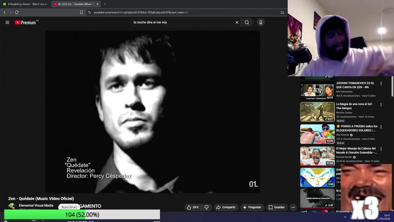The height and width of the screenshot is (222, 394).
Task: Click video title 'Zen - Quédate (Music Video Oficial)'
Action: point(41,199)
